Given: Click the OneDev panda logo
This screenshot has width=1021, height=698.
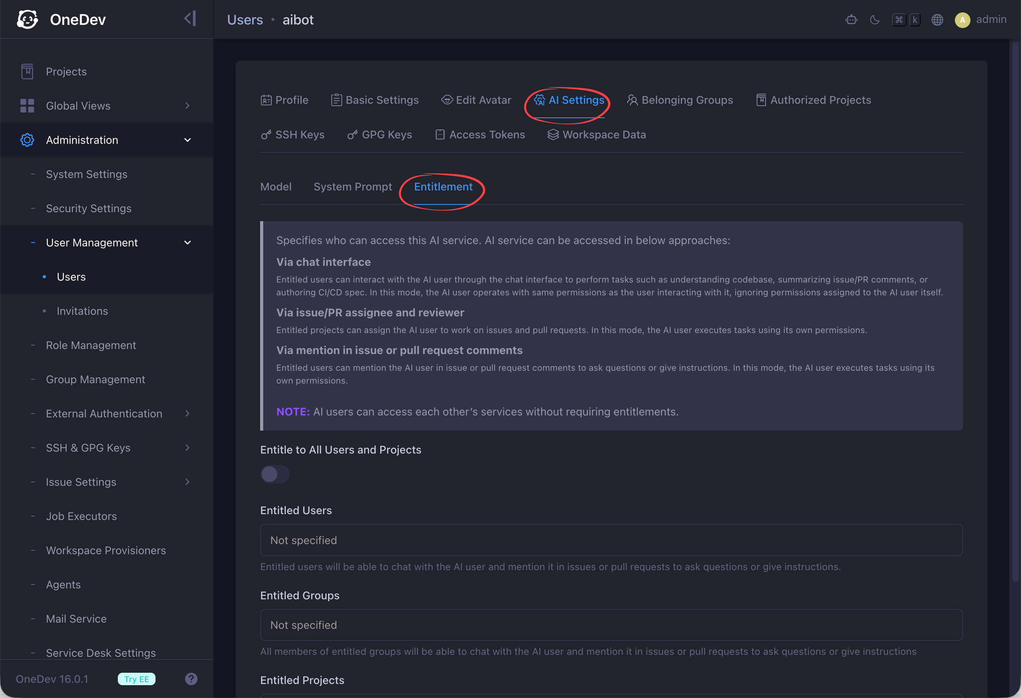Looking at the screenshot, I should point(27,19).
